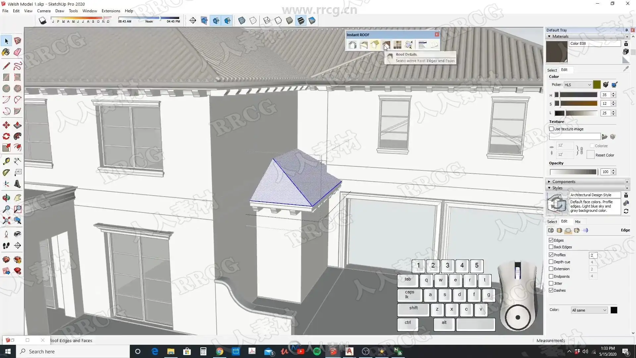Open the color Picker HLS dropdown

[x=578, y=85]
